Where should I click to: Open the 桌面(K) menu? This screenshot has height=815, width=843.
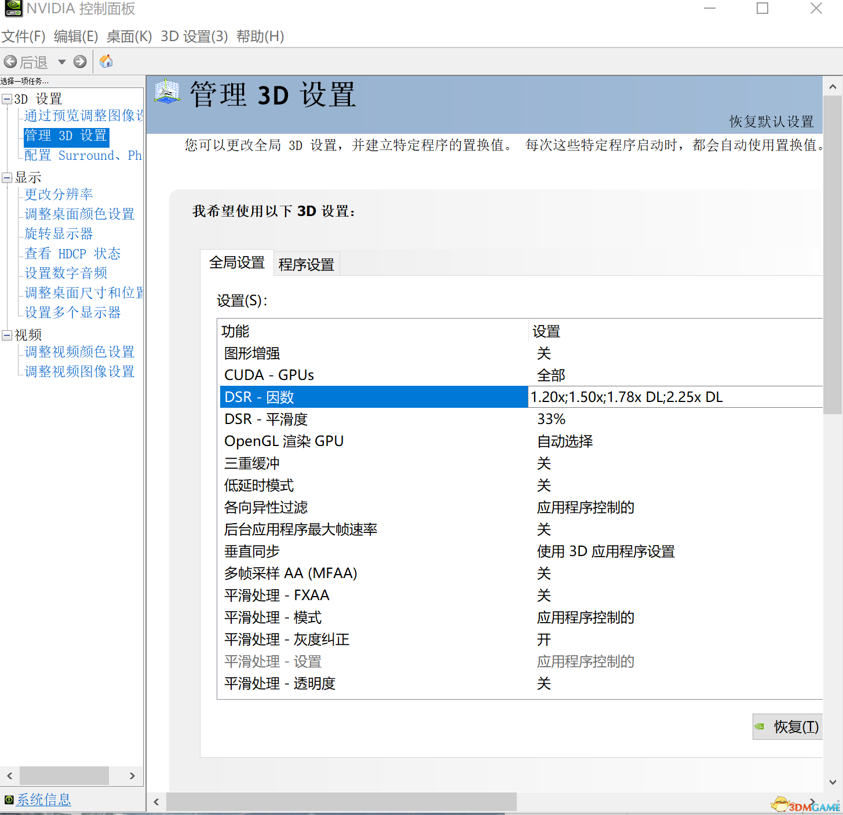coord(129,36)
